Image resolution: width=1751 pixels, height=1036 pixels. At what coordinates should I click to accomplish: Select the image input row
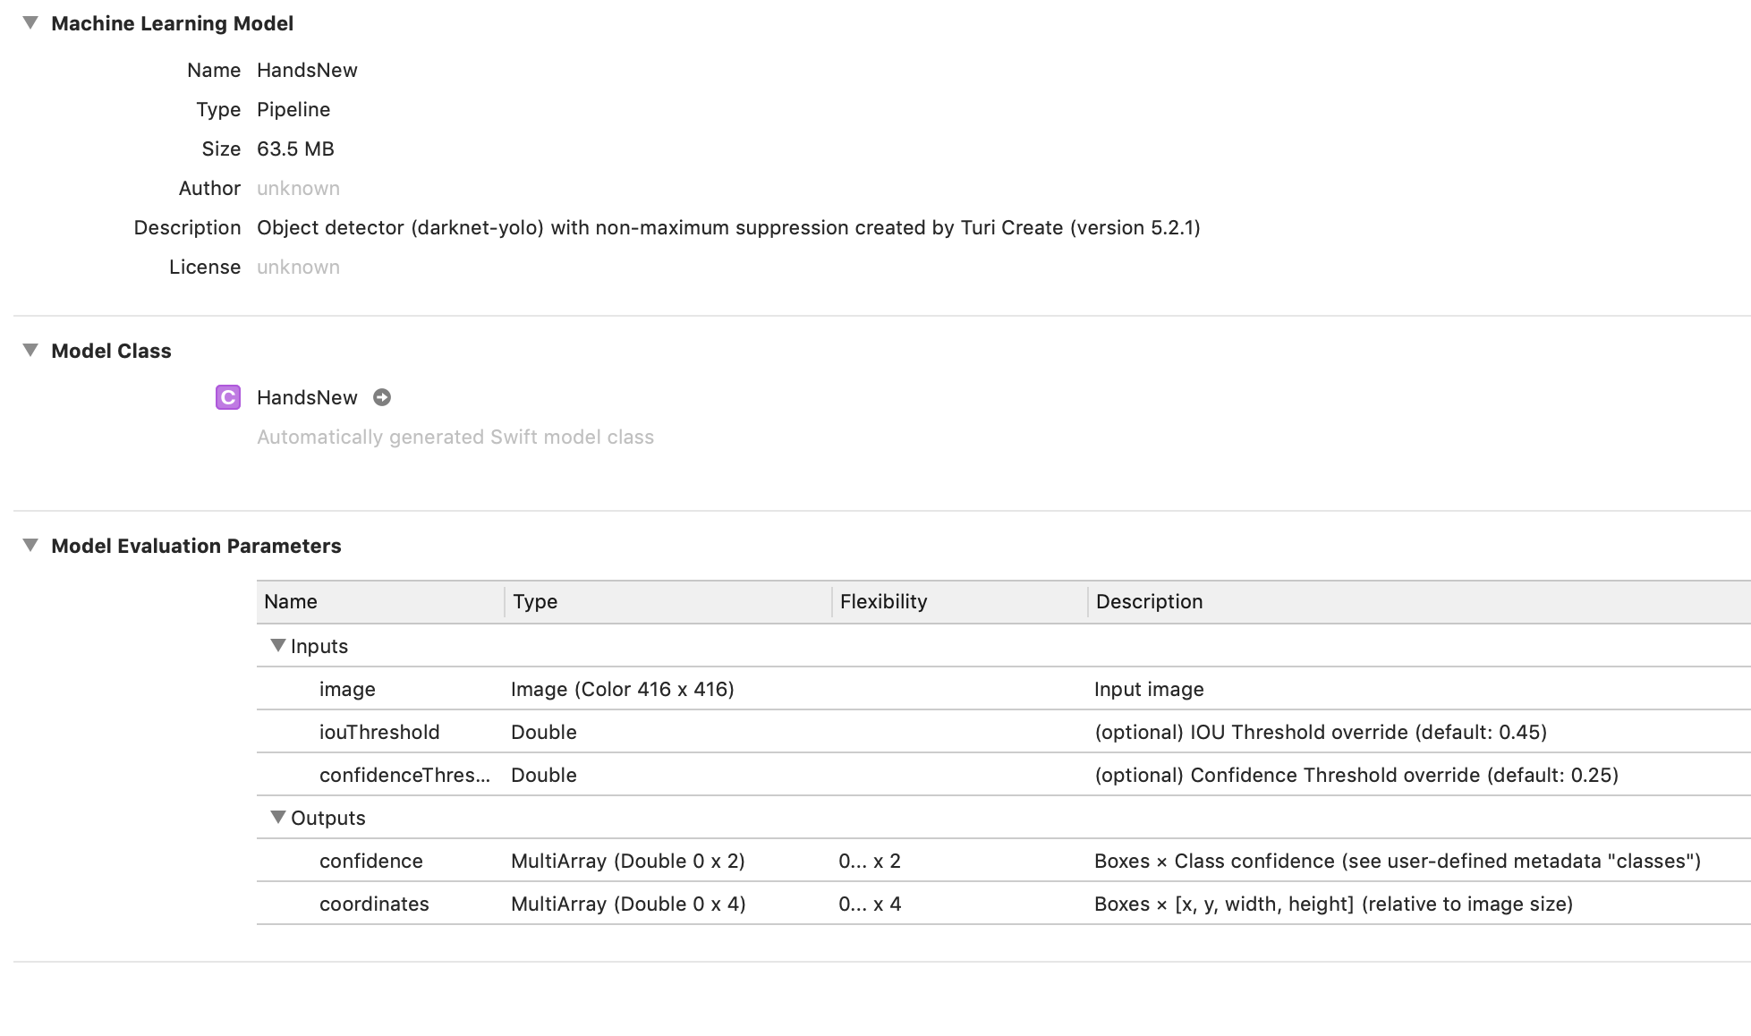[348, 689]
